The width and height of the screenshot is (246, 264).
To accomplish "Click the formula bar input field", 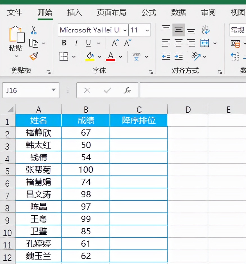I will [x=193, y=90].
